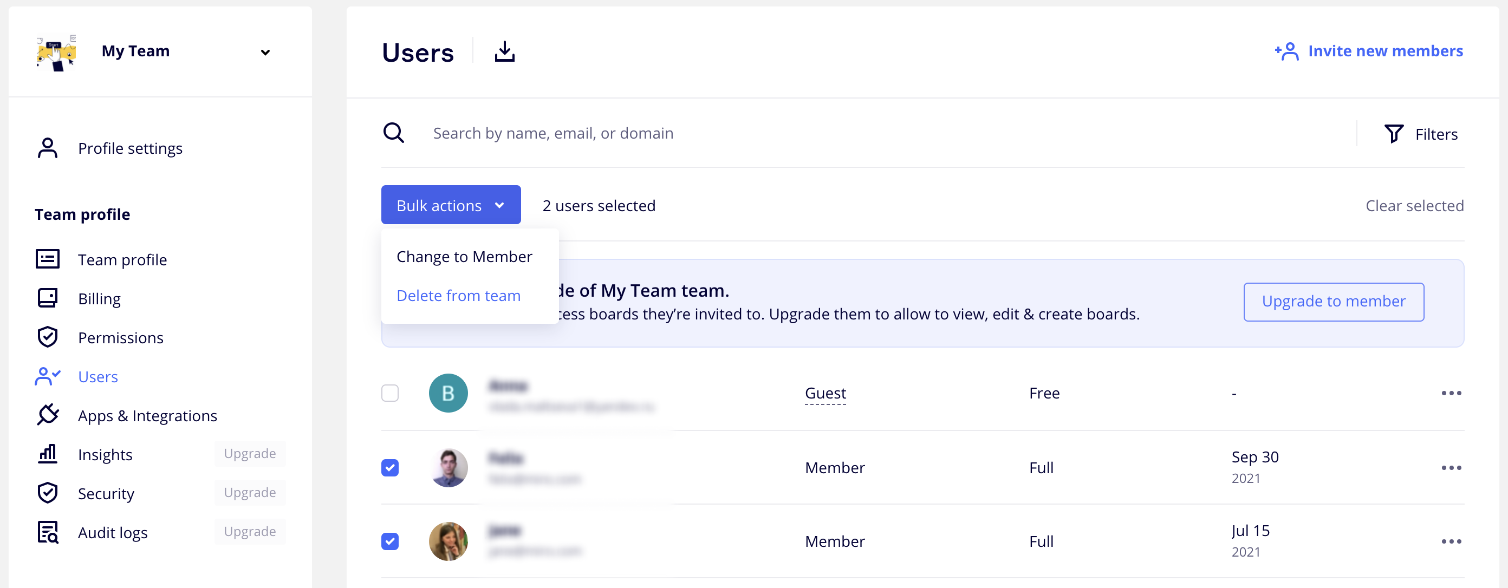Click the Billing sidebar icon
The width and height of the screenshot is (1508, 588).
pos(48,298)
